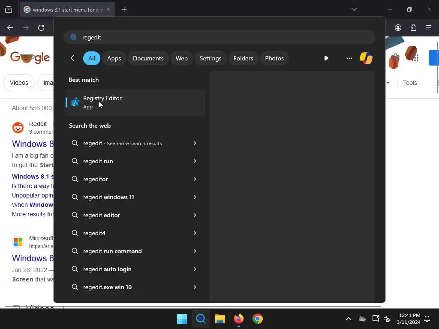Expand the 'regedit windows 11' suggestion chevron
Screen dimensions: 439x329
point(195,197)
